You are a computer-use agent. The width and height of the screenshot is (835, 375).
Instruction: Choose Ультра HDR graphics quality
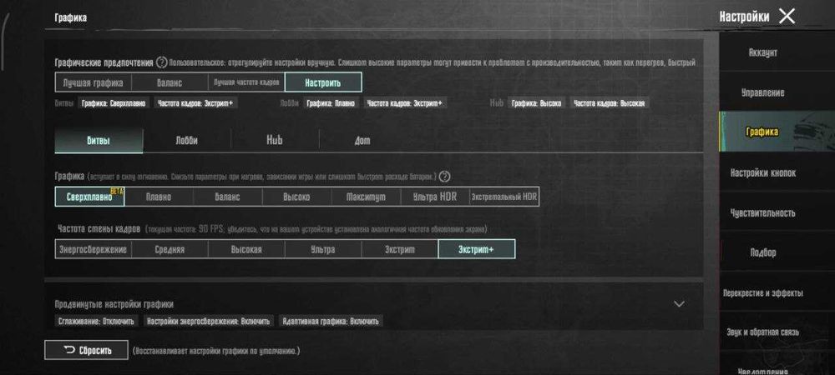(435, 197)
